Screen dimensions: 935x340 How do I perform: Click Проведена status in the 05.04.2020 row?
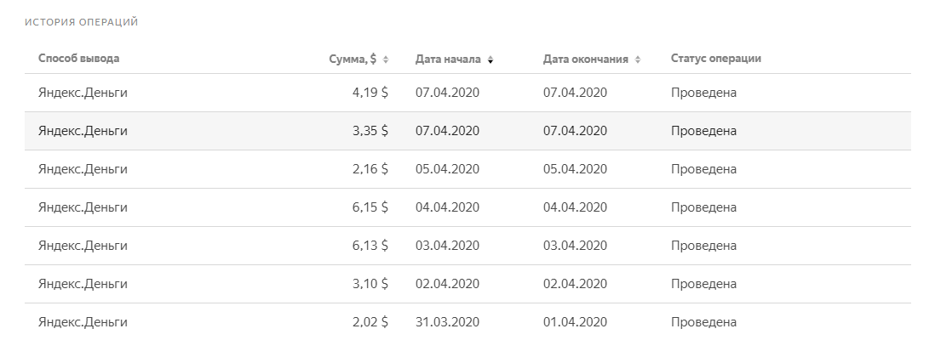[703, 169]
